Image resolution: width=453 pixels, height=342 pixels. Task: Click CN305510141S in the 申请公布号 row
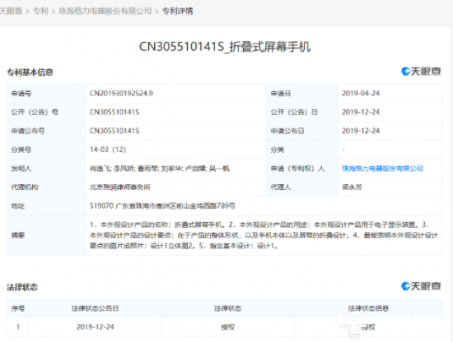click(x=114, y=131)
